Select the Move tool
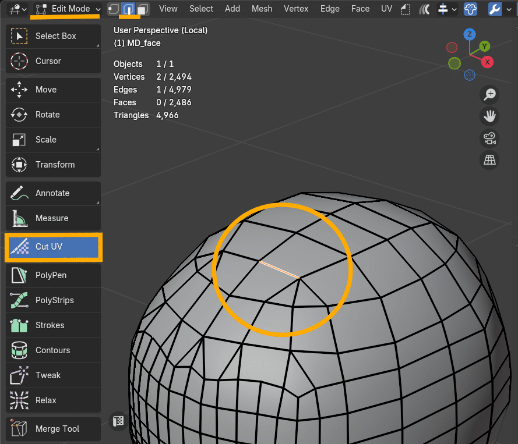 (52, 89)
